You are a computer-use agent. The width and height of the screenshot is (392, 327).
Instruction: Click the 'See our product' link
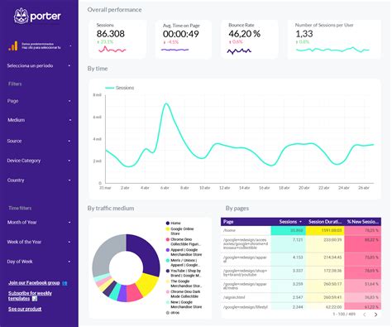click(25, 309)
